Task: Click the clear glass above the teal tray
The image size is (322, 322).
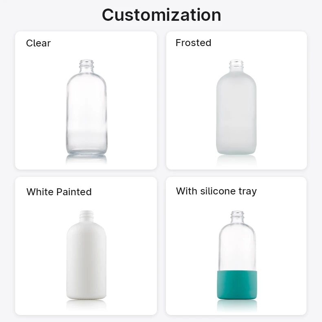Action: (236, 249)
